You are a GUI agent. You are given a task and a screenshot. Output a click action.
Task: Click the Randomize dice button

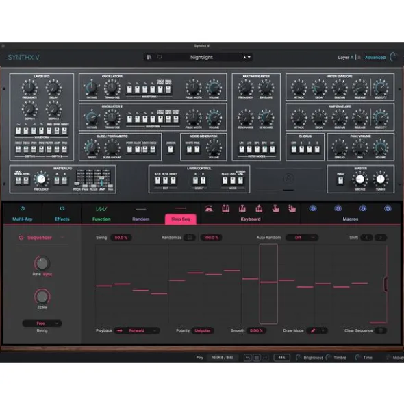point(190,238)
